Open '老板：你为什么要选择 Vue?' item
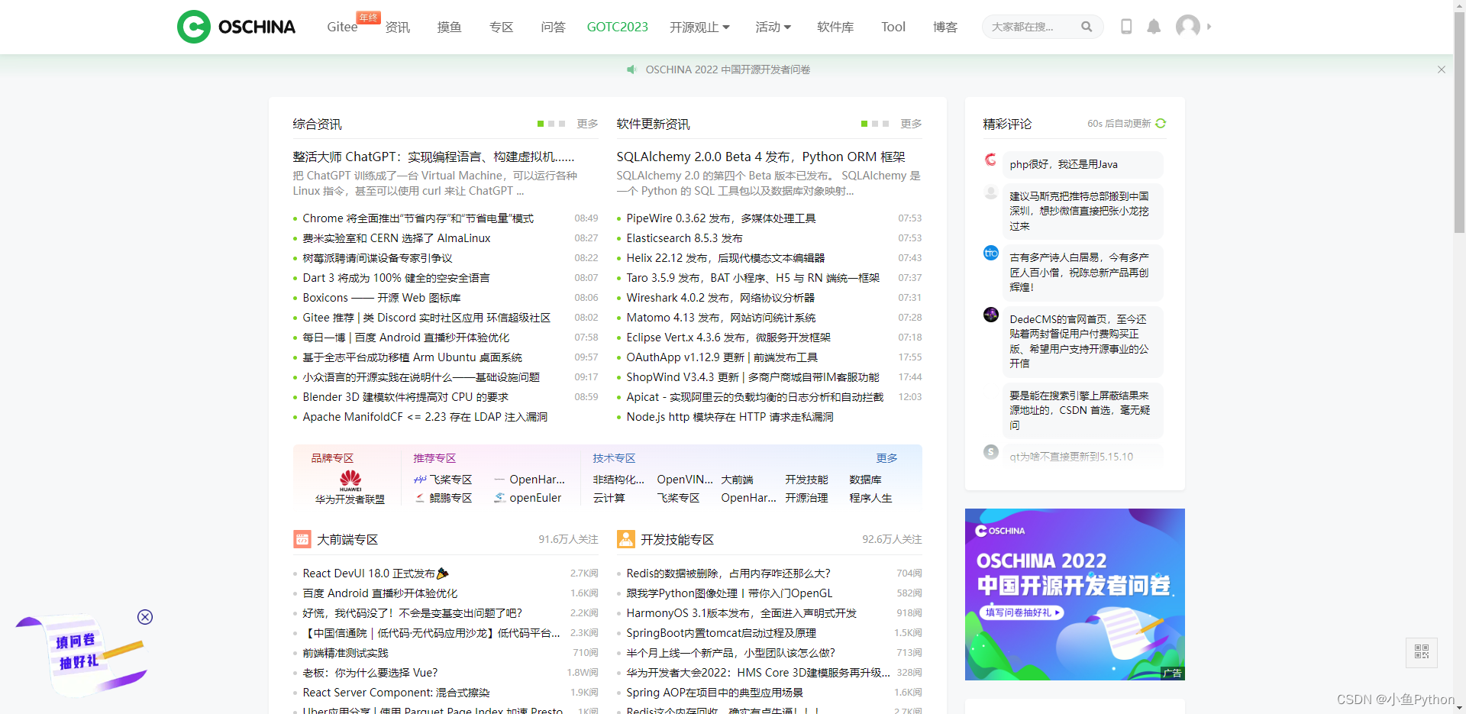Screen dimensions: 1466x714 point(370,673)
